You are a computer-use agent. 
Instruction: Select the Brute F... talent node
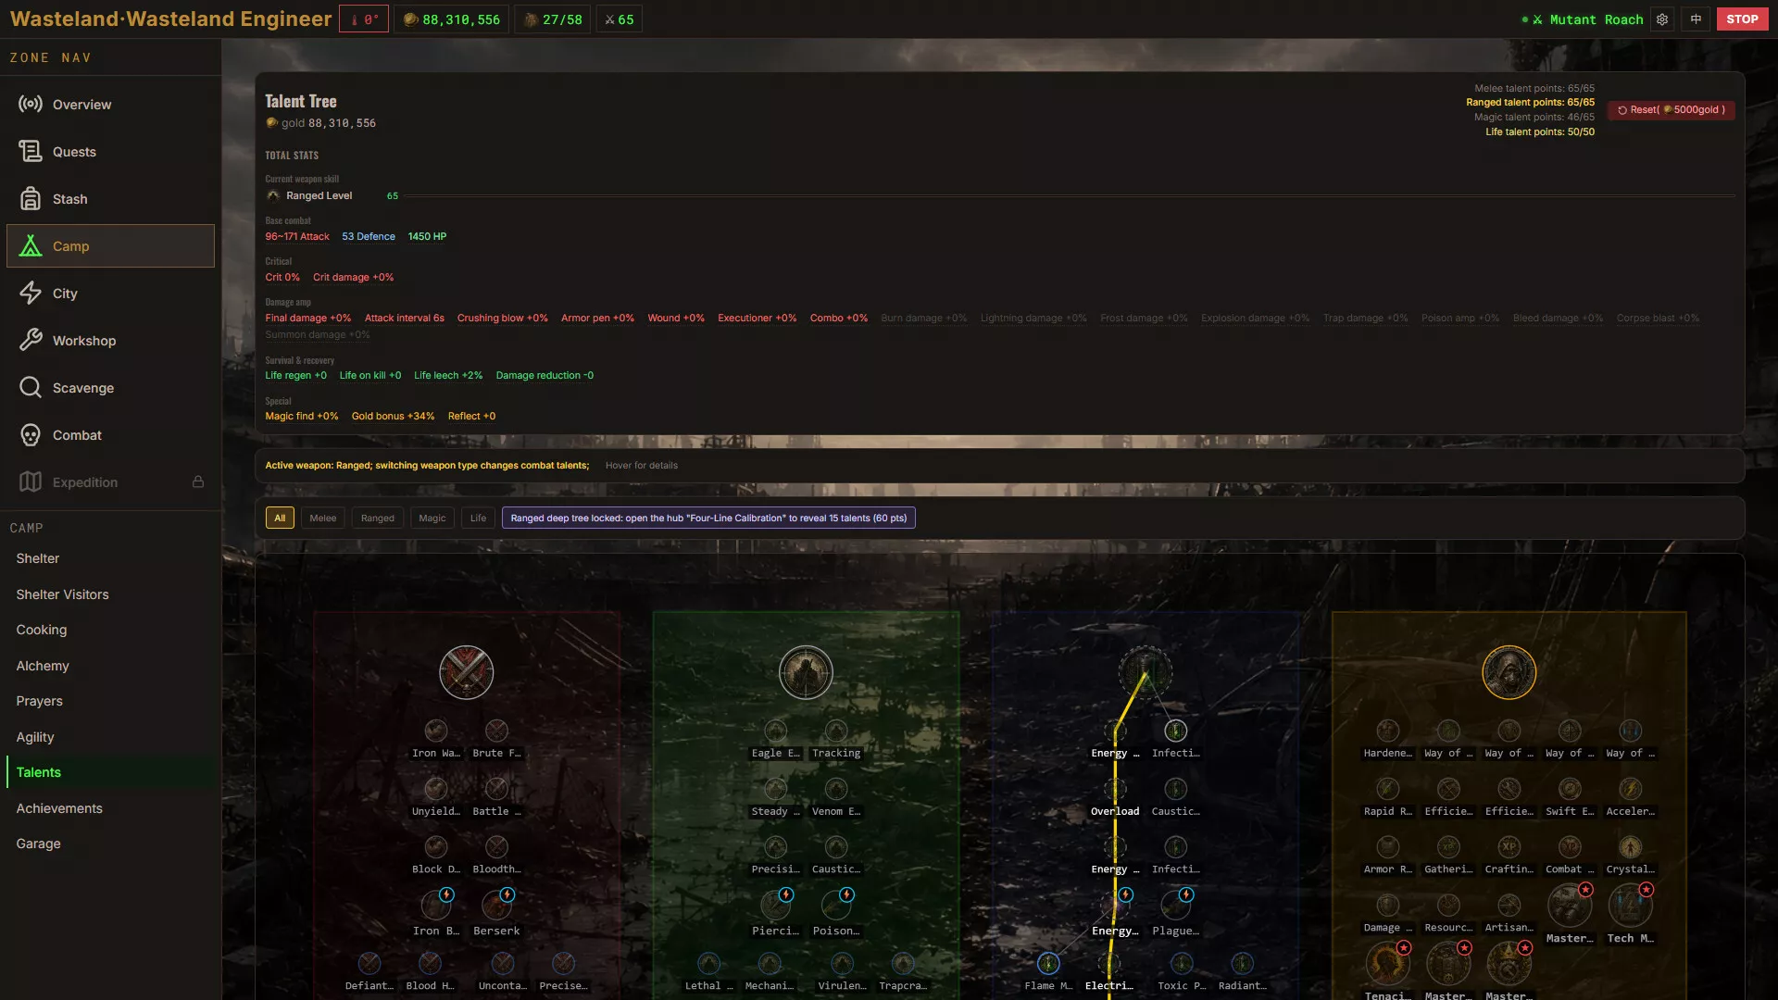pos(496,731)
